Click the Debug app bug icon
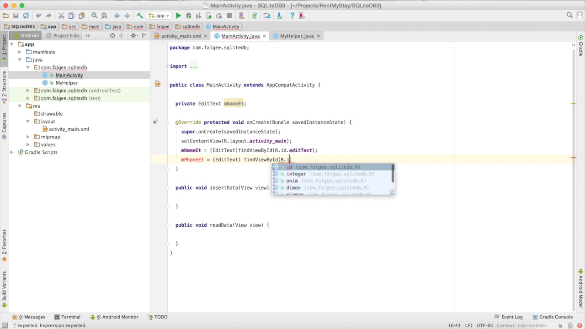This screenshot has width=585, height=329. [188, 16]
